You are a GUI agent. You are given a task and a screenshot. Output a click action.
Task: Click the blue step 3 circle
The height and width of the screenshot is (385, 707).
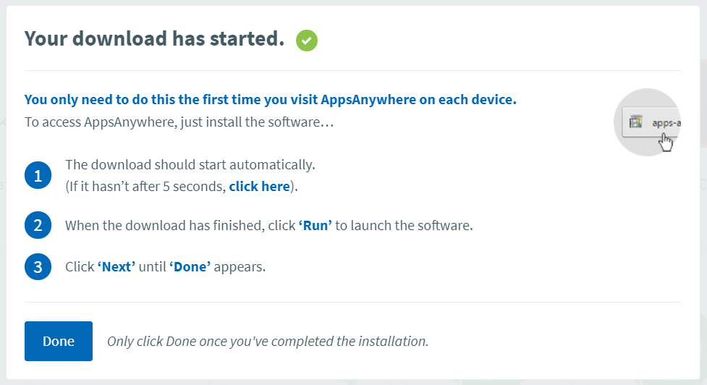[x=38, y=267]
